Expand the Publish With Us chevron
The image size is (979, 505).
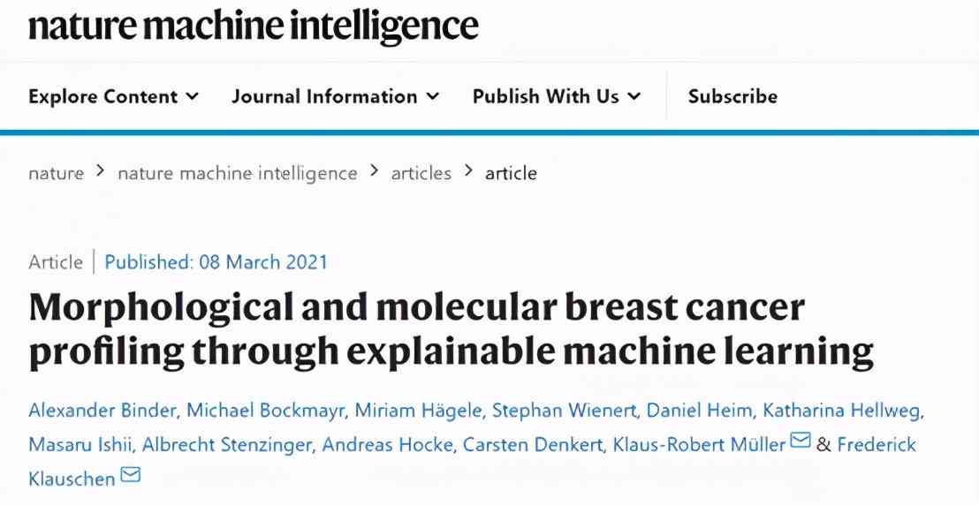point(634,96)
